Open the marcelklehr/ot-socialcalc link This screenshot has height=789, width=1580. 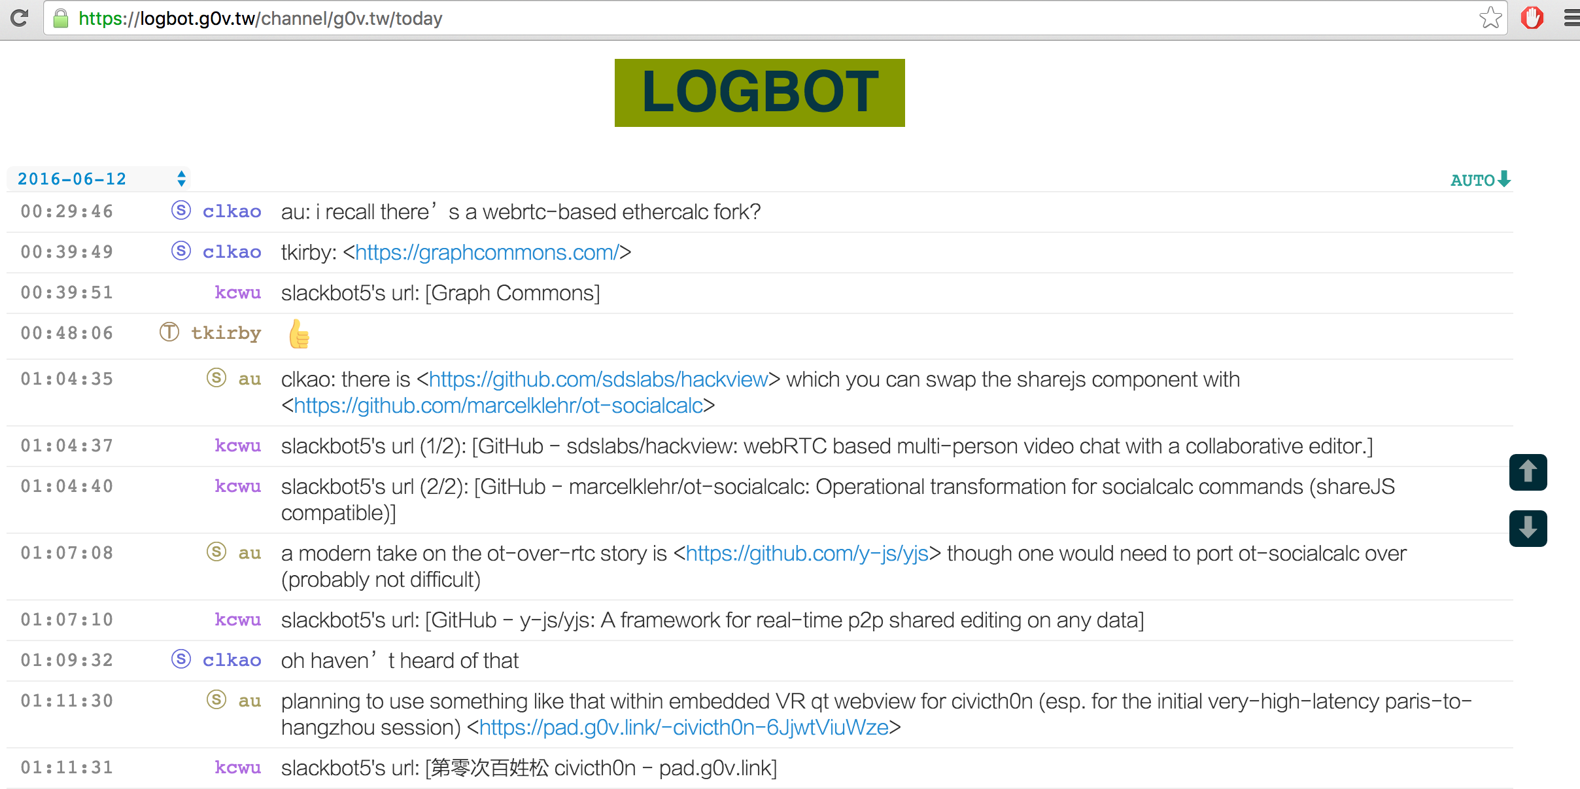(498, 406)
